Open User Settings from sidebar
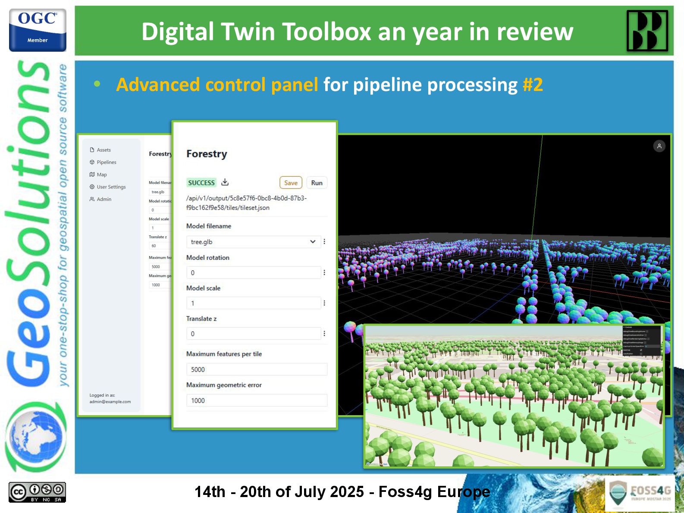Image resolution: width=684 pixels, height=513 pixels. click(108, 187)
